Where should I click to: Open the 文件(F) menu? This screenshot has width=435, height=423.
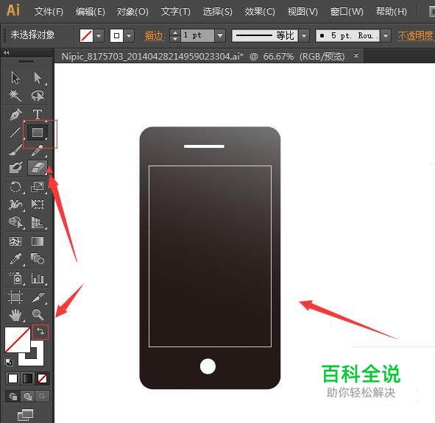click(49, 12)
